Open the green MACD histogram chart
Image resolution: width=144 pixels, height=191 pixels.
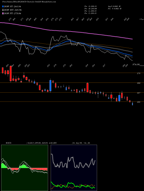[x=24, y=168]
